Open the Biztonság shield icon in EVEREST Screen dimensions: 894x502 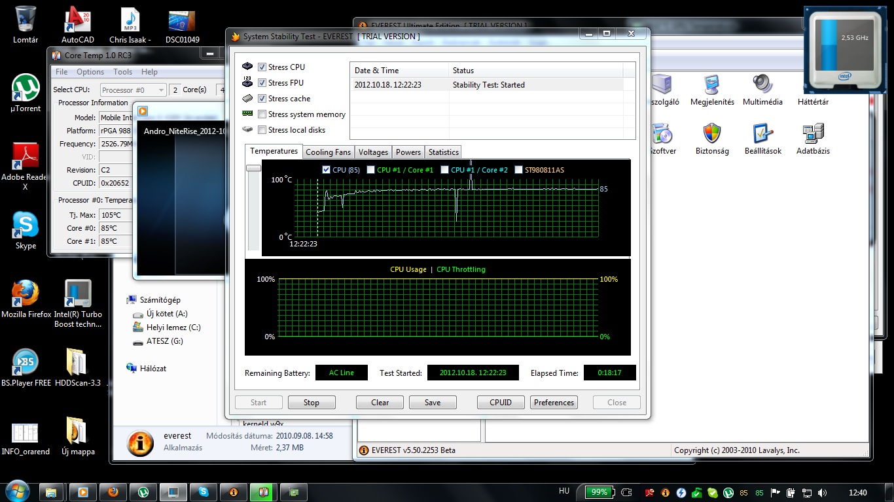pos(712,139)
